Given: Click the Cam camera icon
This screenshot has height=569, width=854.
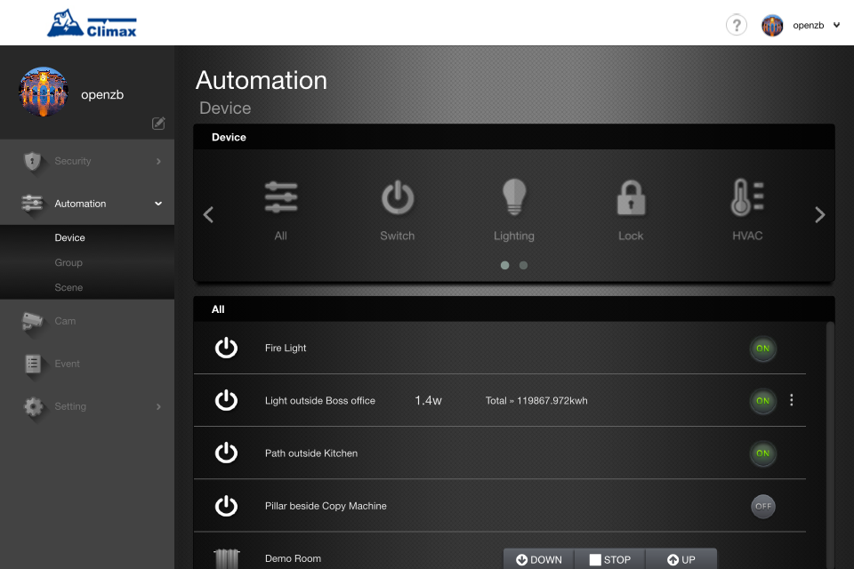Looking at the screenshot, I should pyautogui.click(x=32, y=321).
